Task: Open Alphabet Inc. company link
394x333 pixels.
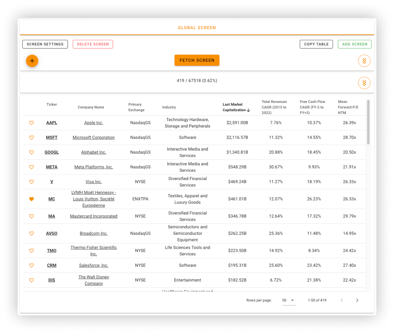Action: click(x=94, y=152)
